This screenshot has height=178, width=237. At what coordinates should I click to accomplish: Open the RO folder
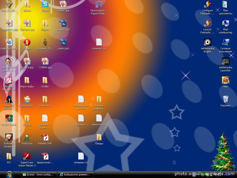[x=9, y=156]
